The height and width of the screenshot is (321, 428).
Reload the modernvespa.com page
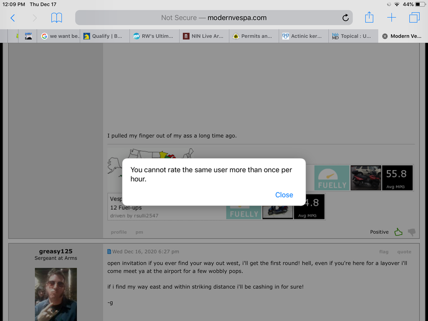tap(345, 18)
